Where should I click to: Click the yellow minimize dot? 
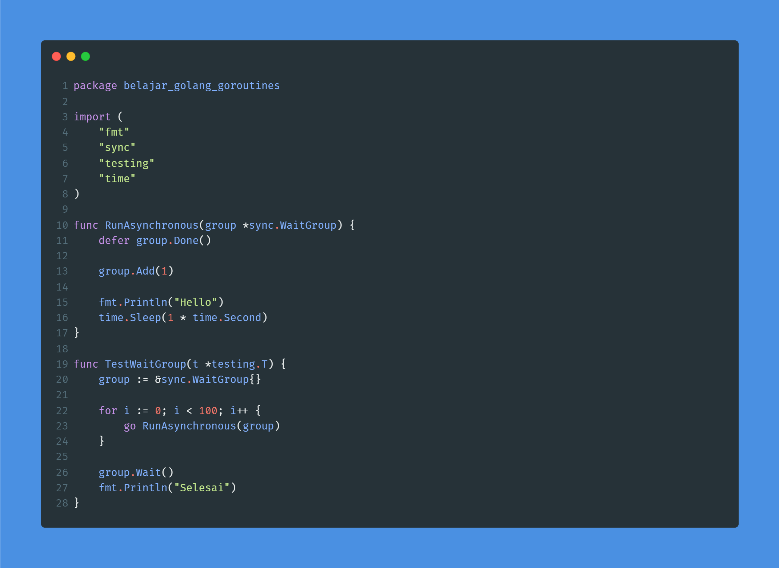pos(71,56)
